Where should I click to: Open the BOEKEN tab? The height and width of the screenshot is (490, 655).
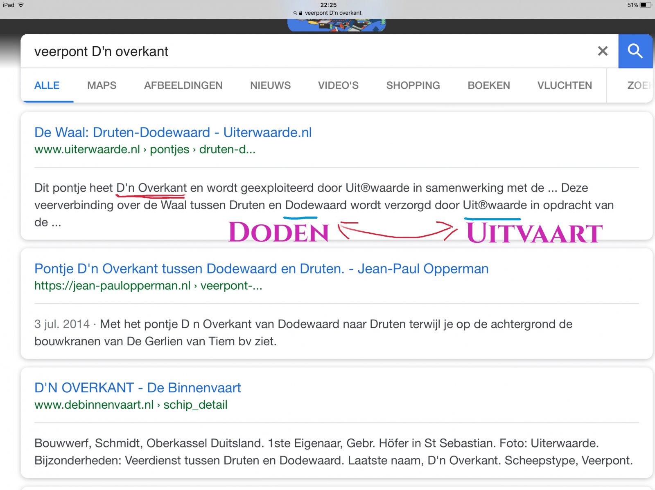pyautogui.click(x=489, y=85)
